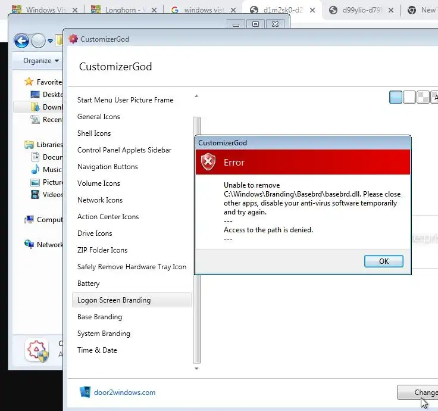
Task: Open Network in Explorer sidebar
Action: pos(43,245)
